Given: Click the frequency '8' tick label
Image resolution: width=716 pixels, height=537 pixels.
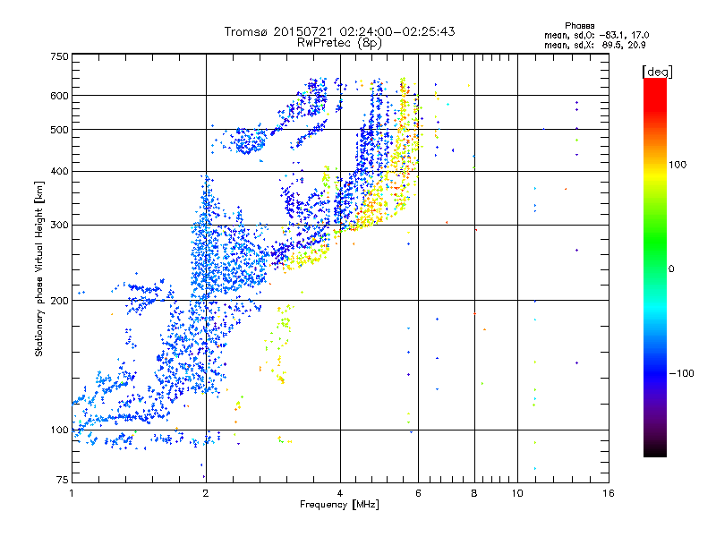Looking at the screenshot, I should (474, 493).
